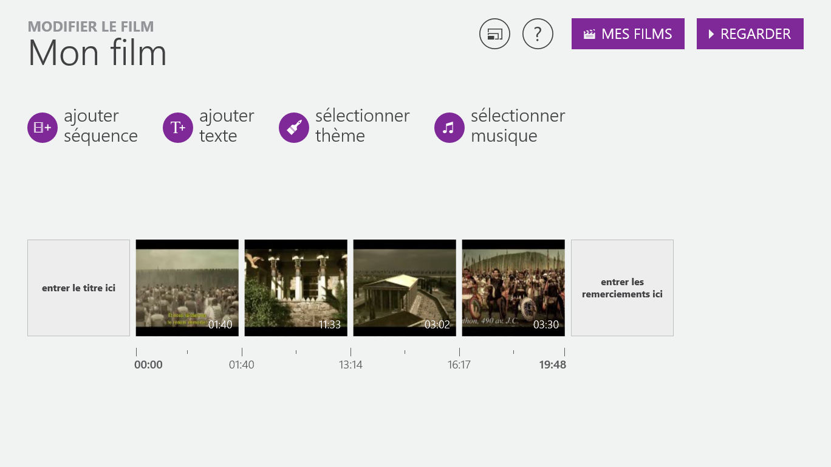
Task: Open the help question mark icon
Action: (x=538, y=34)
